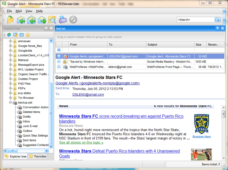Pin the Explorer tree panel
228x170 pixels.
pos(46,28)
